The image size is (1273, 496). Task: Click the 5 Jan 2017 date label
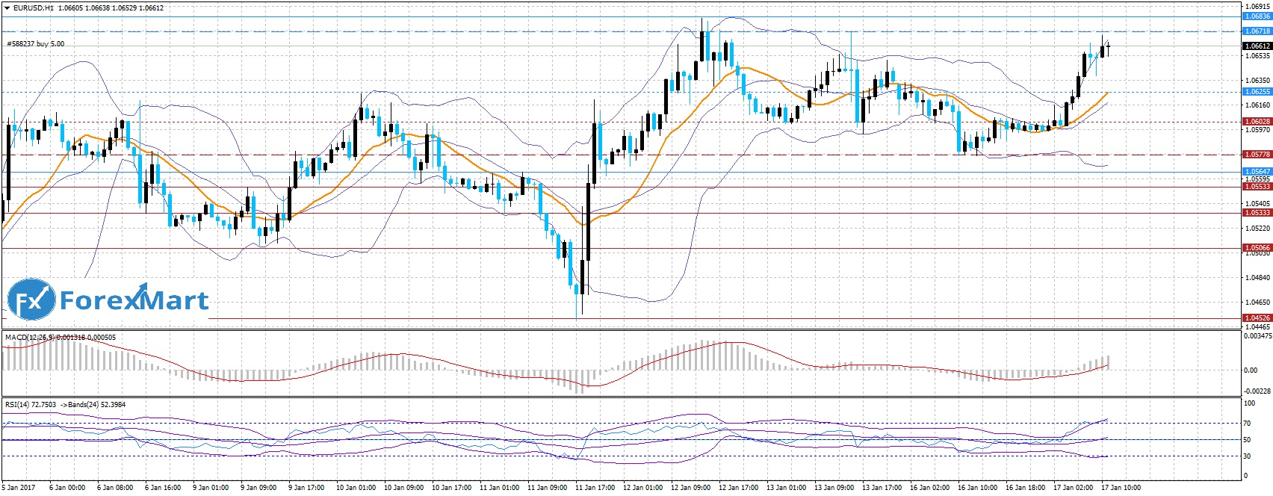coord(19,488)
